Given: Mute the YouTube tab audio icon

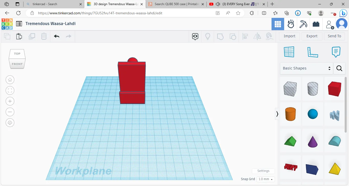Looking at the screenshot, I should click(218, 4).
